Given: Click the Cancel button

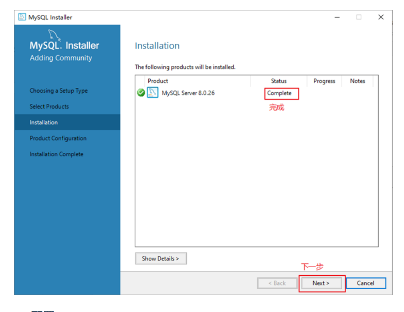Looking at the screenshot, I should pos(366,283).
